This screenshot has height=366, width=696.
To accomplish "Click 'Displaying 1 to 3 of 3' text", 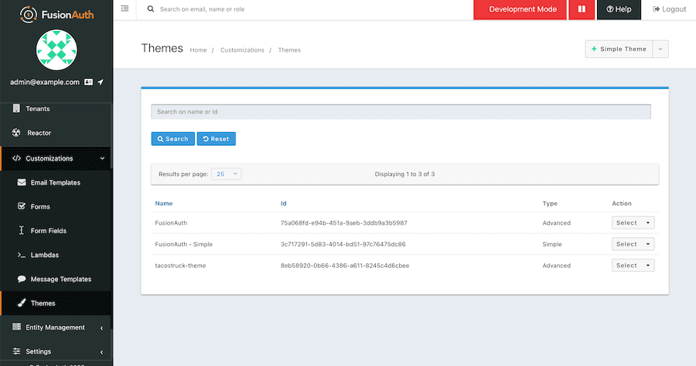I will pos(404,175).
